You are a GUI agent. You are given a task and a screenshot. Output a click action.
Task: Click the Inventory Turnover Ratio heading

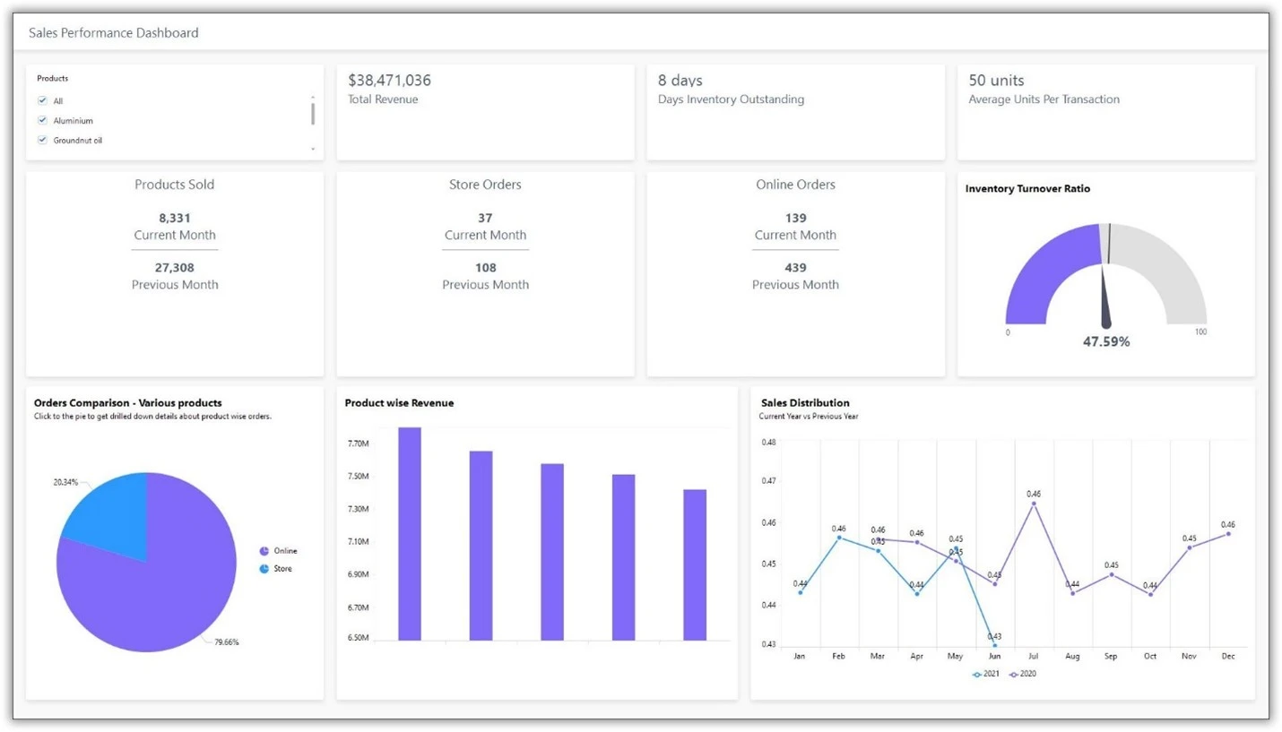pos(1027,189)
